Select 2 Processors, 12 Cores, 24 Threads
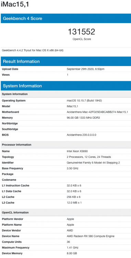The width and height of the screenshot is (131, 258). point(89,157)
